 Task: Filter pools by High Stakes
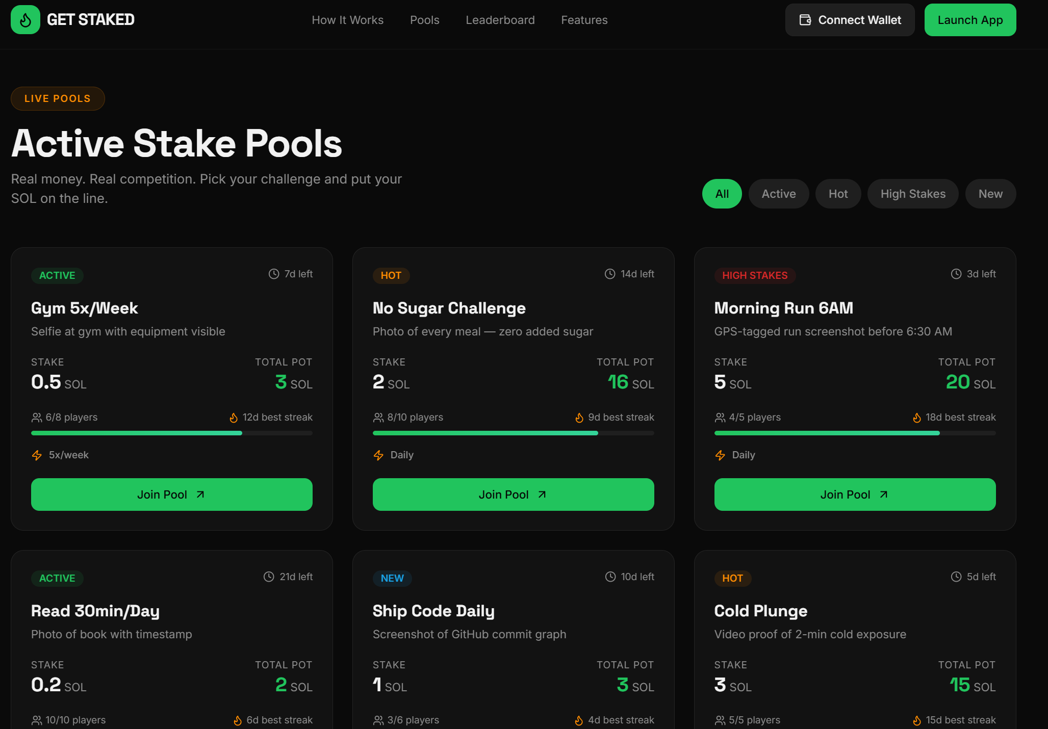point(912,194)
